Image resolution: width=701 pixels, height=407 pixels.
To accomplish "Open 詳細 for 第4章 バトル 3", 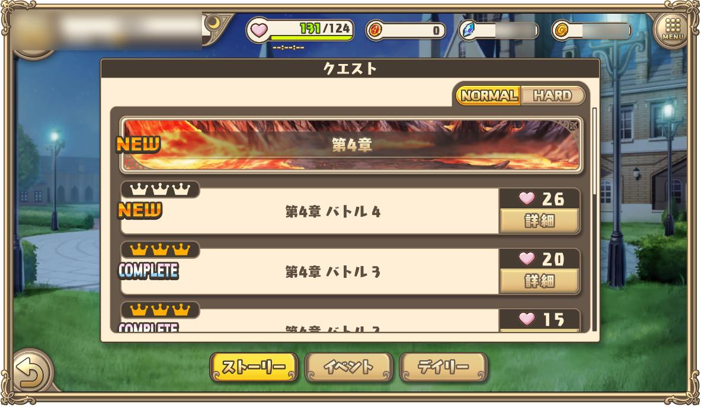I will point(540,281).
